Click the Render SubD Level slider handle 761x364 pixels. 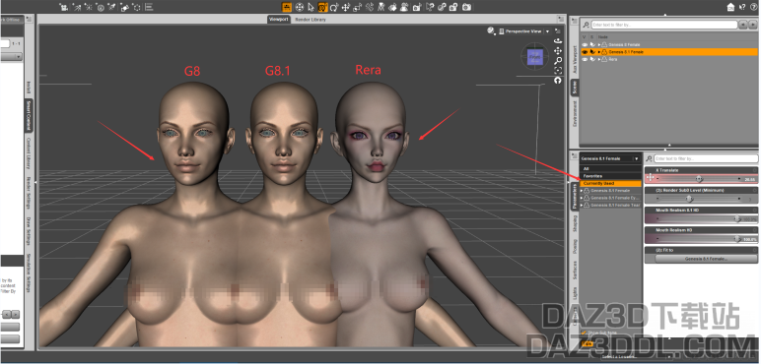pos(689,199)
